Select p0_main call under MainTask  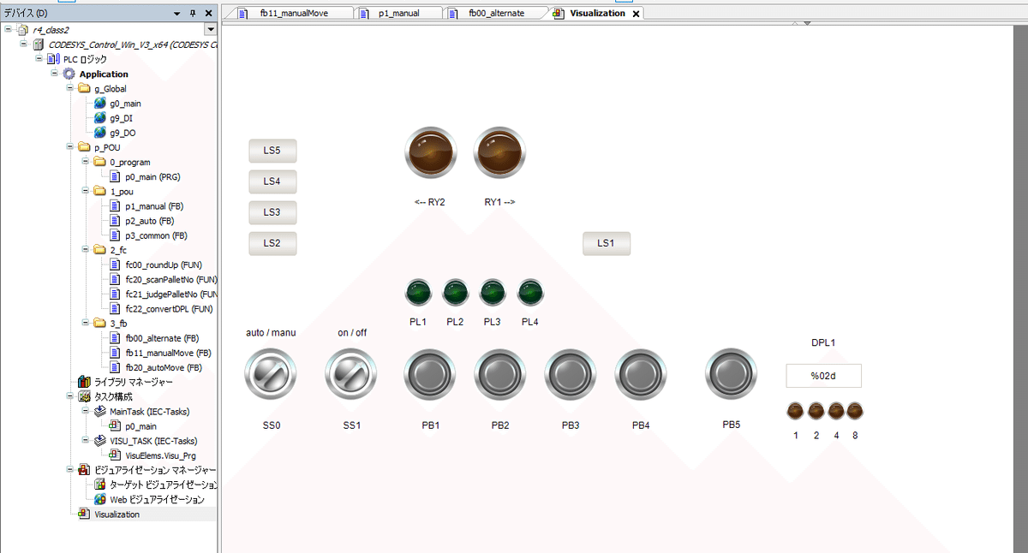(140, 425)
